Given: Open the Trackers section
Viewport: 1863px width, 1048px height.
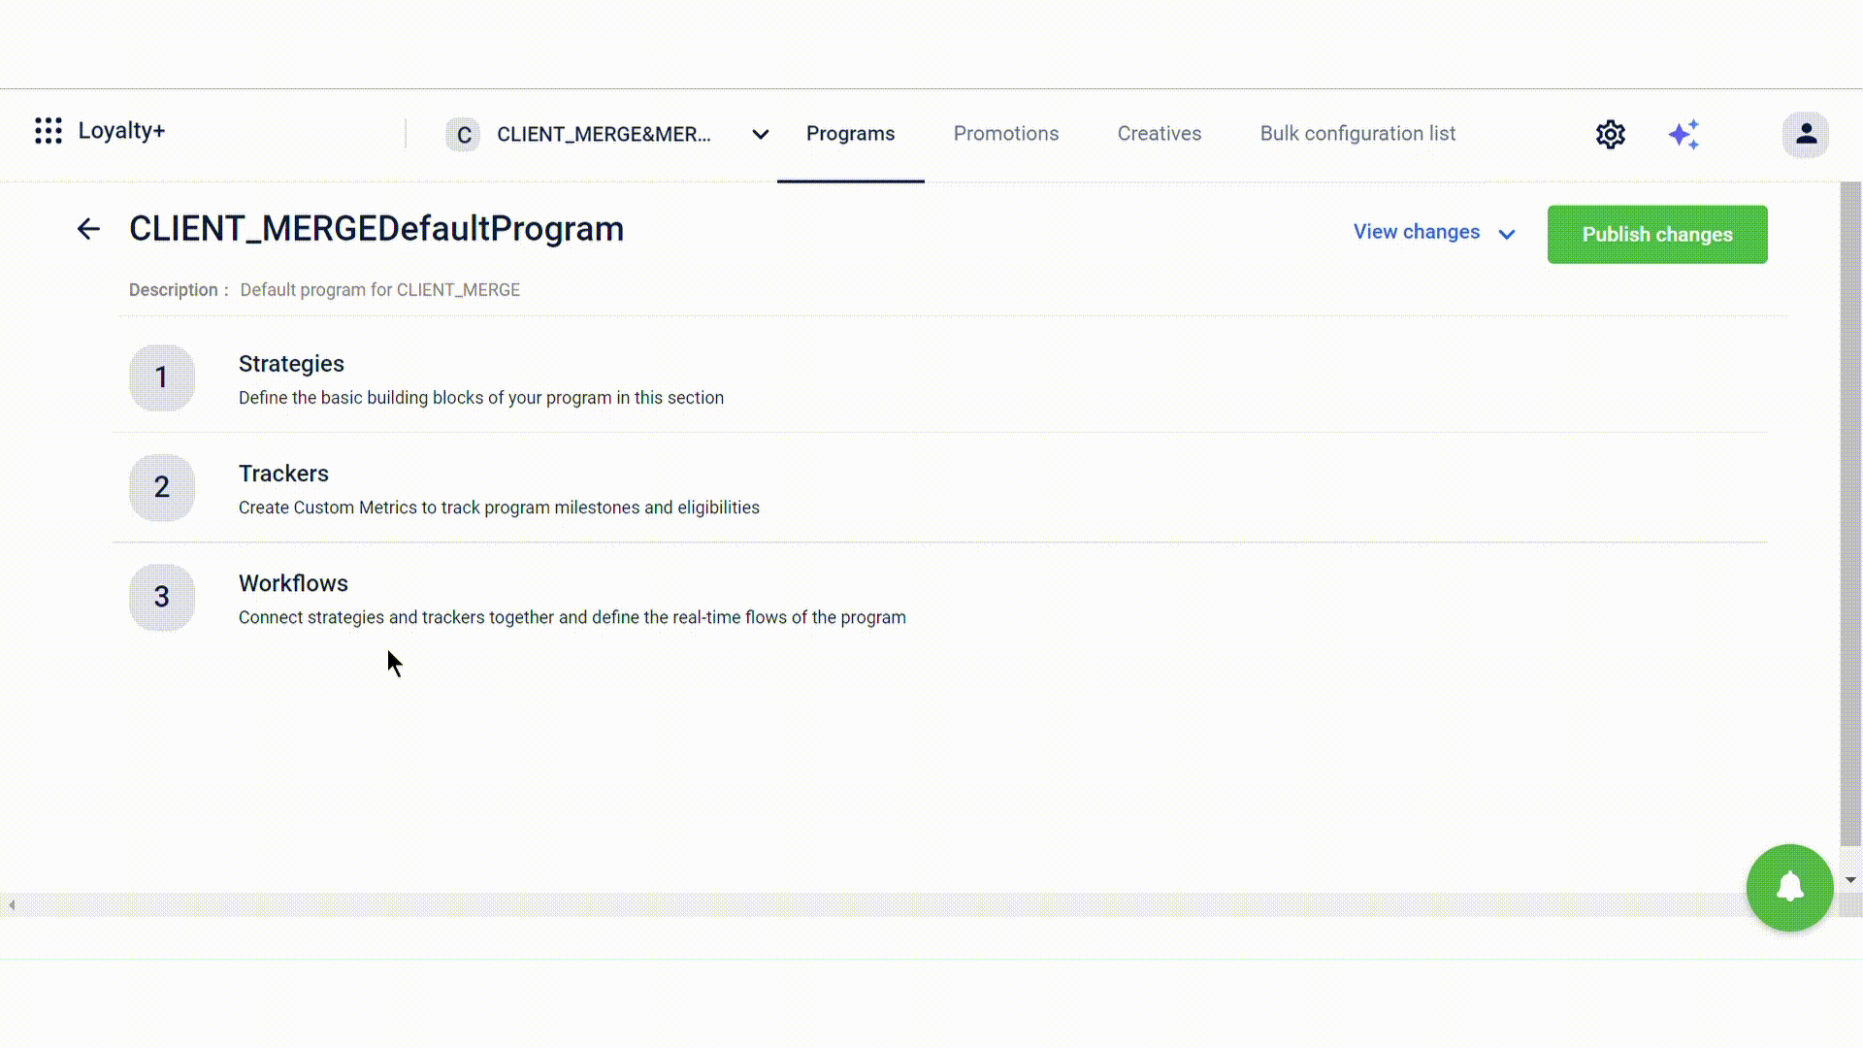Looking at the screenshot, I should (x=284, y=474).
